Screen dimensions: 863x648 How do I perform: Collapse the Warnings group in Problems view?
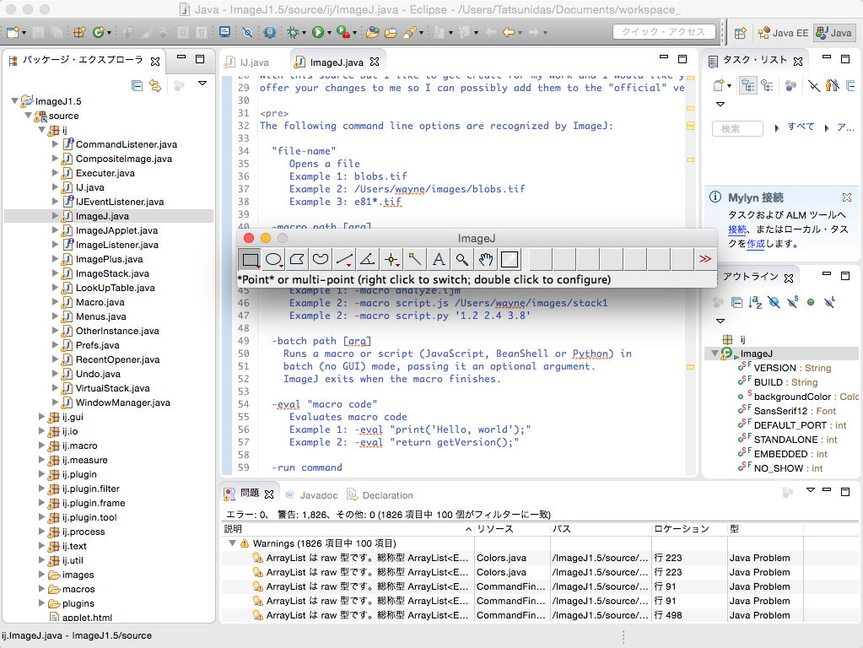(232, 543)
